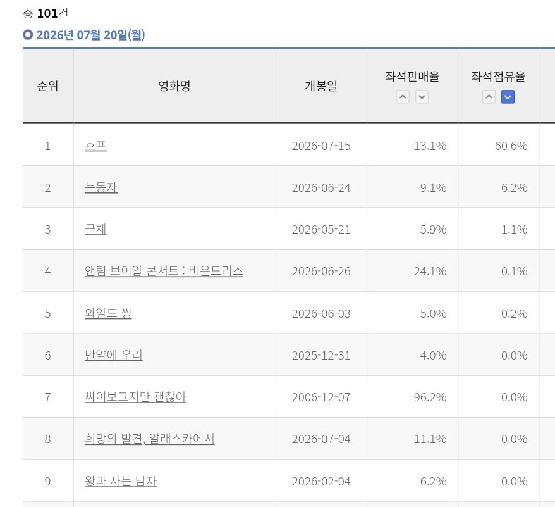Viewport: 555px width, 507px height.
Task: Click the 순위 column header
Action: click(48, 86)
